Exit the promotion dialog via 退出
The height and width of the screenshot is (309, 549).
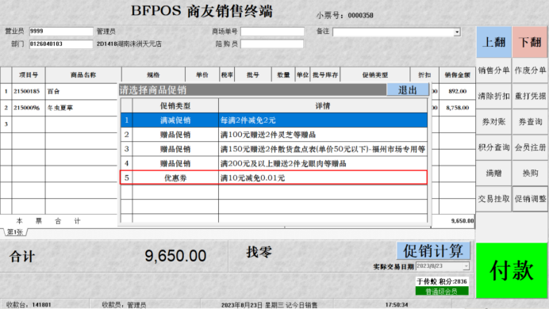[408, 90]
